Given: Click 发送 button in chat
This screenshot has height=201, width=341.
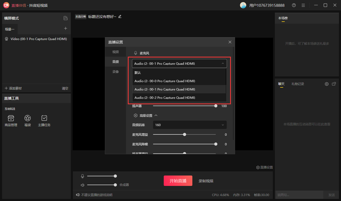Looking at the screenshot, I should 332,195.
